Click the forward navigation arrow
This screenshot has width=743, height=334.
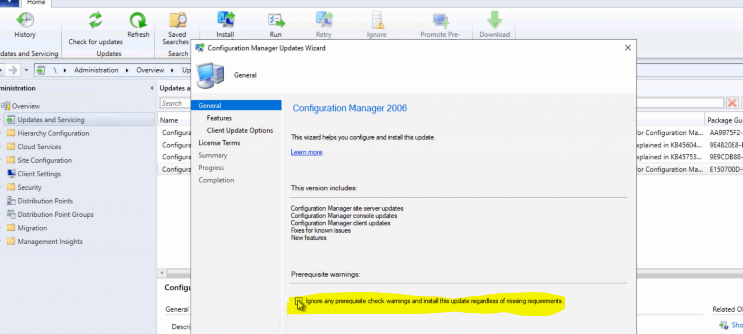coord(13,70)
